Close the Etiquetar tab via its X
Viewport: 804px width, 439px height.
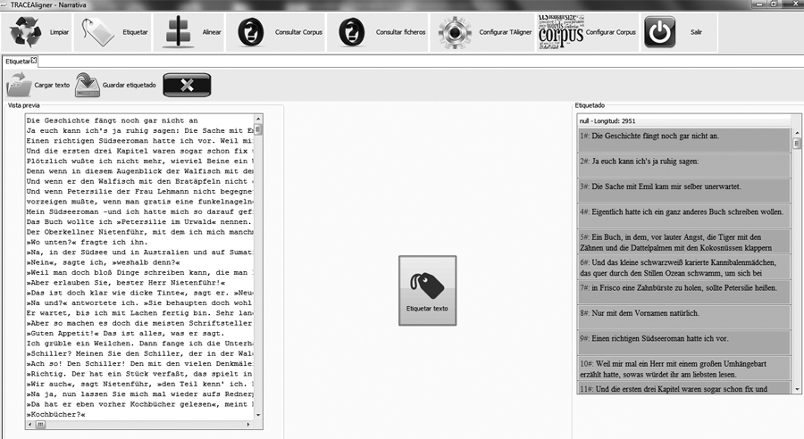pos(34,61)
